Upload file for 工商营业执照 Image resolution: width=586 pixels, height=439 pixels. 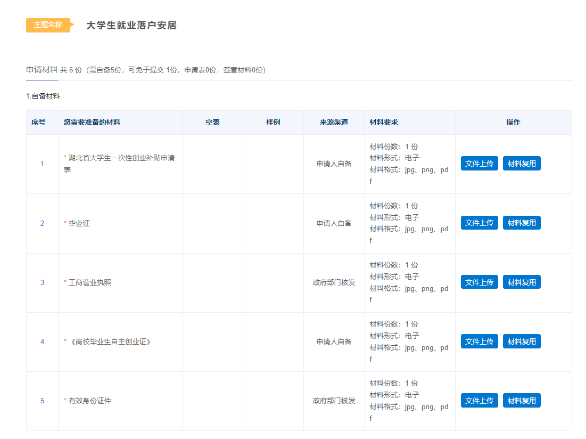point(479,282)
